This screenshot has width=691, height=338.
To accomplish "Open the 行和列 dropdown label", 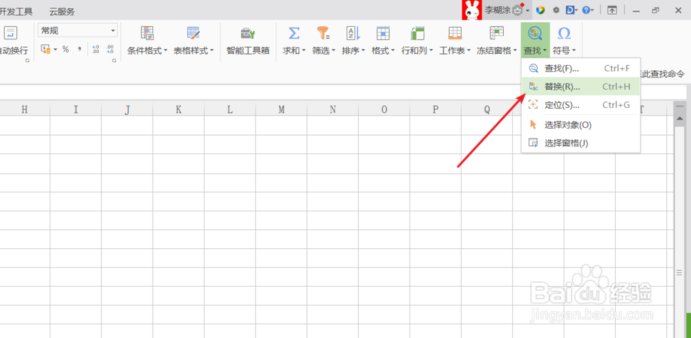I will pyautogui.click(x=417, y=50).
